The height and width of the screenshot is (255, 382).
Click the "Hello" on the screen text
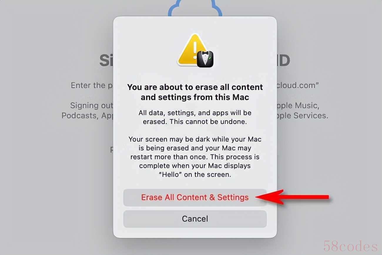point(195,175)
